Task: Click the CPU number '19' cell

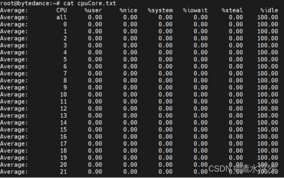Action: coord(64,158)
